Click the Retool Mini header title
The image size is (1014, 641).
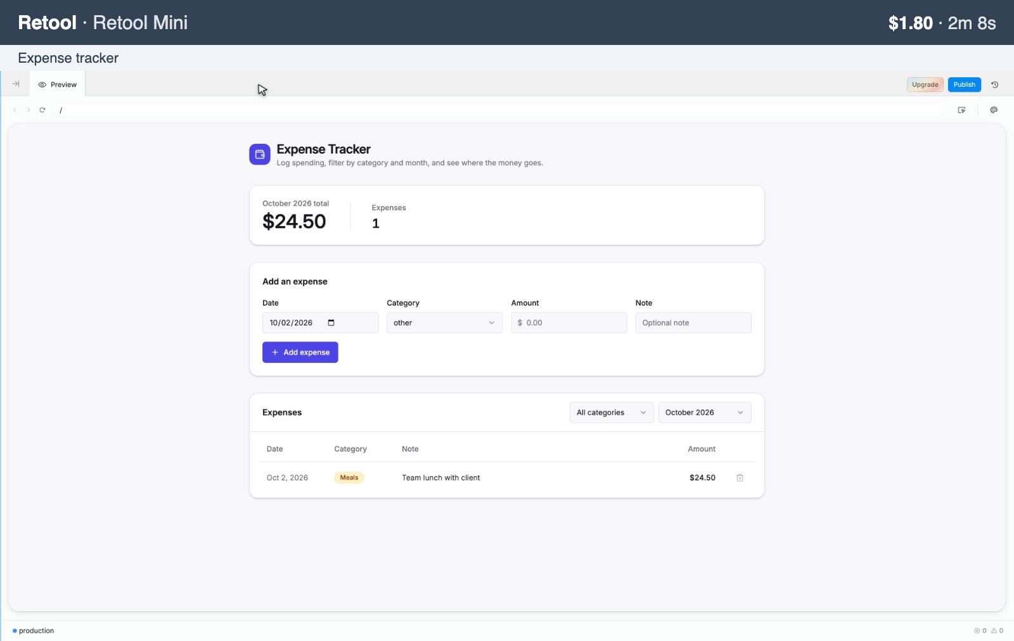click(x=140, y=23)
